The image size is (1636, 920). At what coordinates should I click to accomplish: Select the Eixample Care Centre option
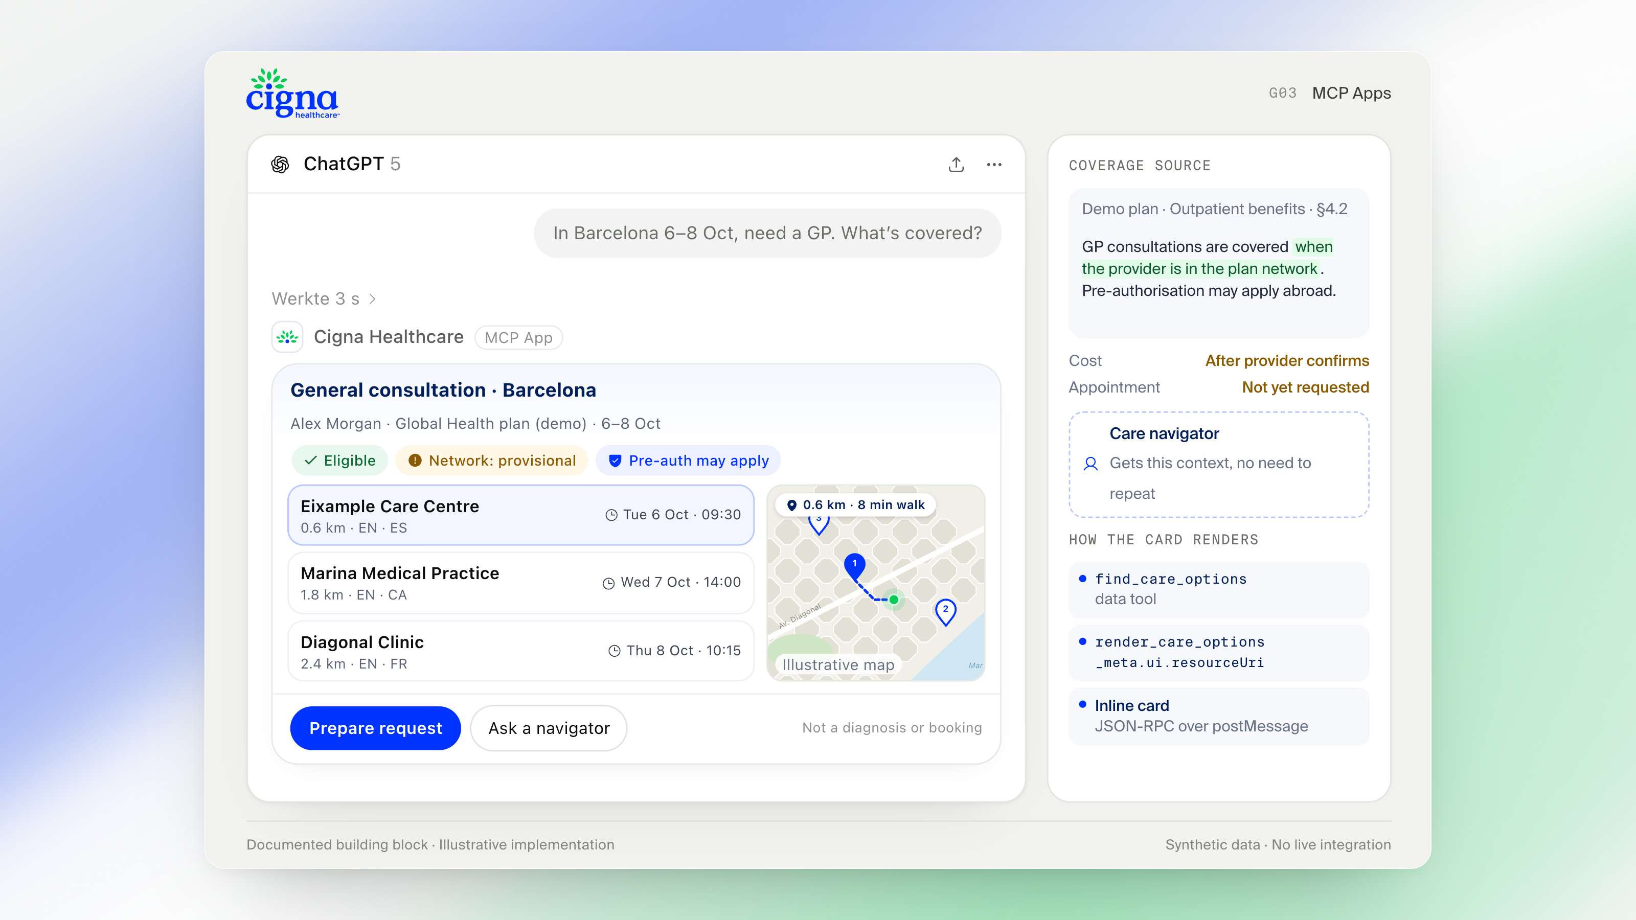pyautogui.click(x=521, y=515)
